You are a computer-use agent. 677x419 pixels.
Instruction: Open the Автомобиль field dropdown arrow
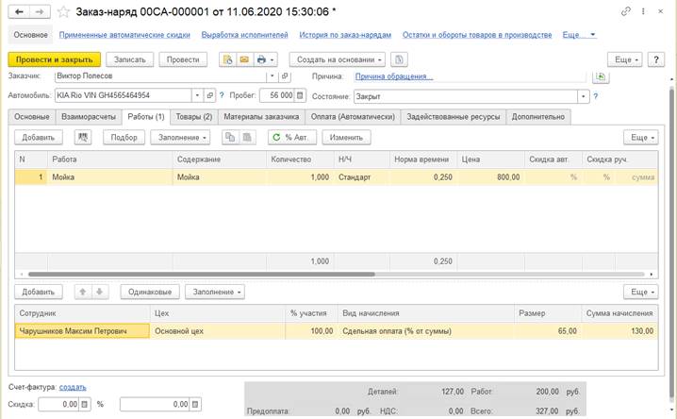coord(197,95)
